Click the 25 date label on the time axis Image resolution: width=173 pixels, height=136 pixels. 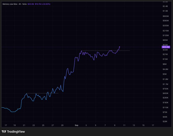pyautogui.click(x=43, y=125)
